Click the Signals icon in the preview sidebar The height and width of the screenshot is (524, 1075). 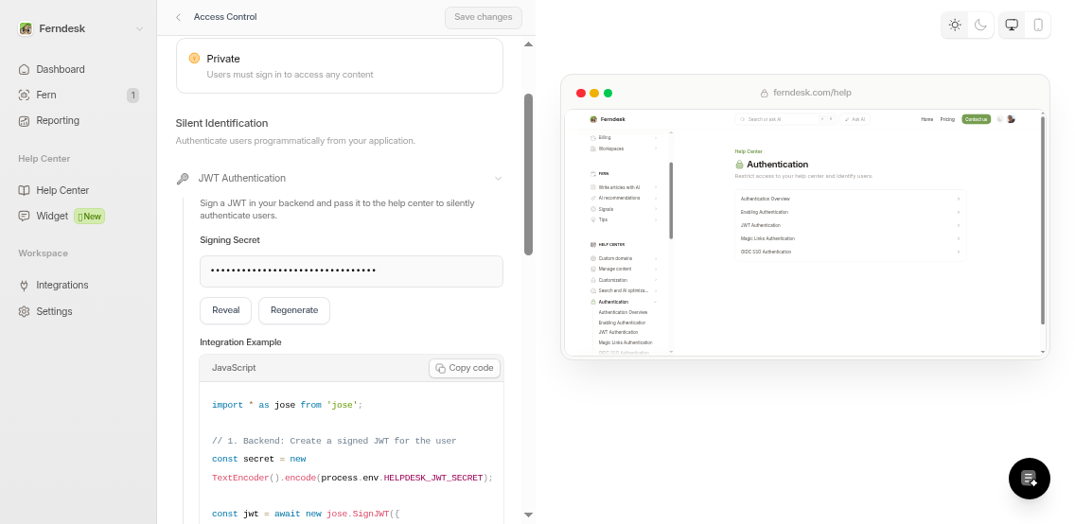(x=593, y=209)
